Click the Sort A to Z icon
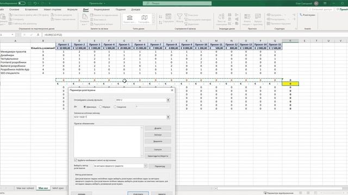The image size is (348, 195). point(160,17)
